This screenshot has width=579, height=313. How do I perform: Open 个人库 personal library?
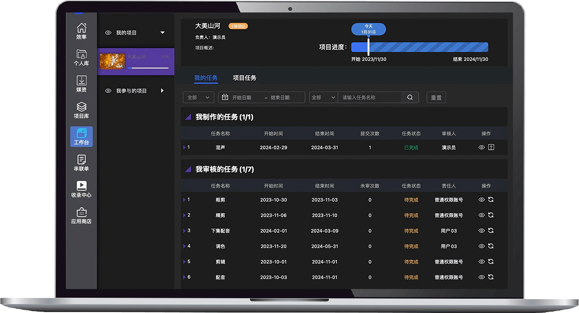tap(81, 57)
